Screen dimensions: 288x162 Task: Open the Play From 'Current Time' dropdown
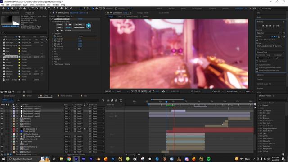click(270, 52)
